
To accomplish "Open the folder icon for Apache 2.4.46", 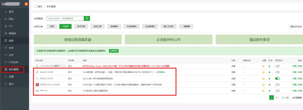I will (x=263, y=72).
